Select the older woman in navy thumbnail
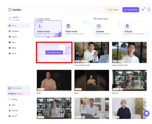The height and width of the screenshot is (124, 152). 129,108
